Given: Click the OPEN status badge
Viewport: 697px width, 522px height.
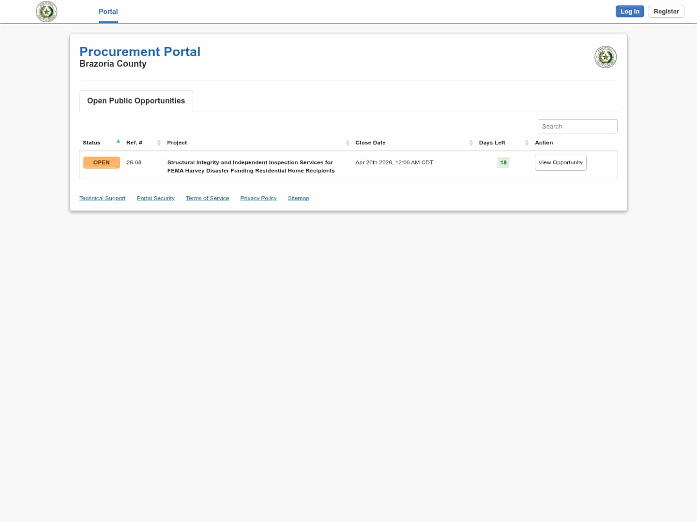Looking at the screenshot, I should [x=102, y=162].
